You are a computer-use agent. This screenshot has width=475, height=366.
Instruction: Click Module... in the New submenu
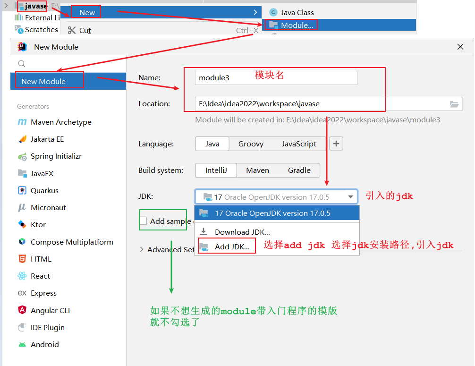297,25
